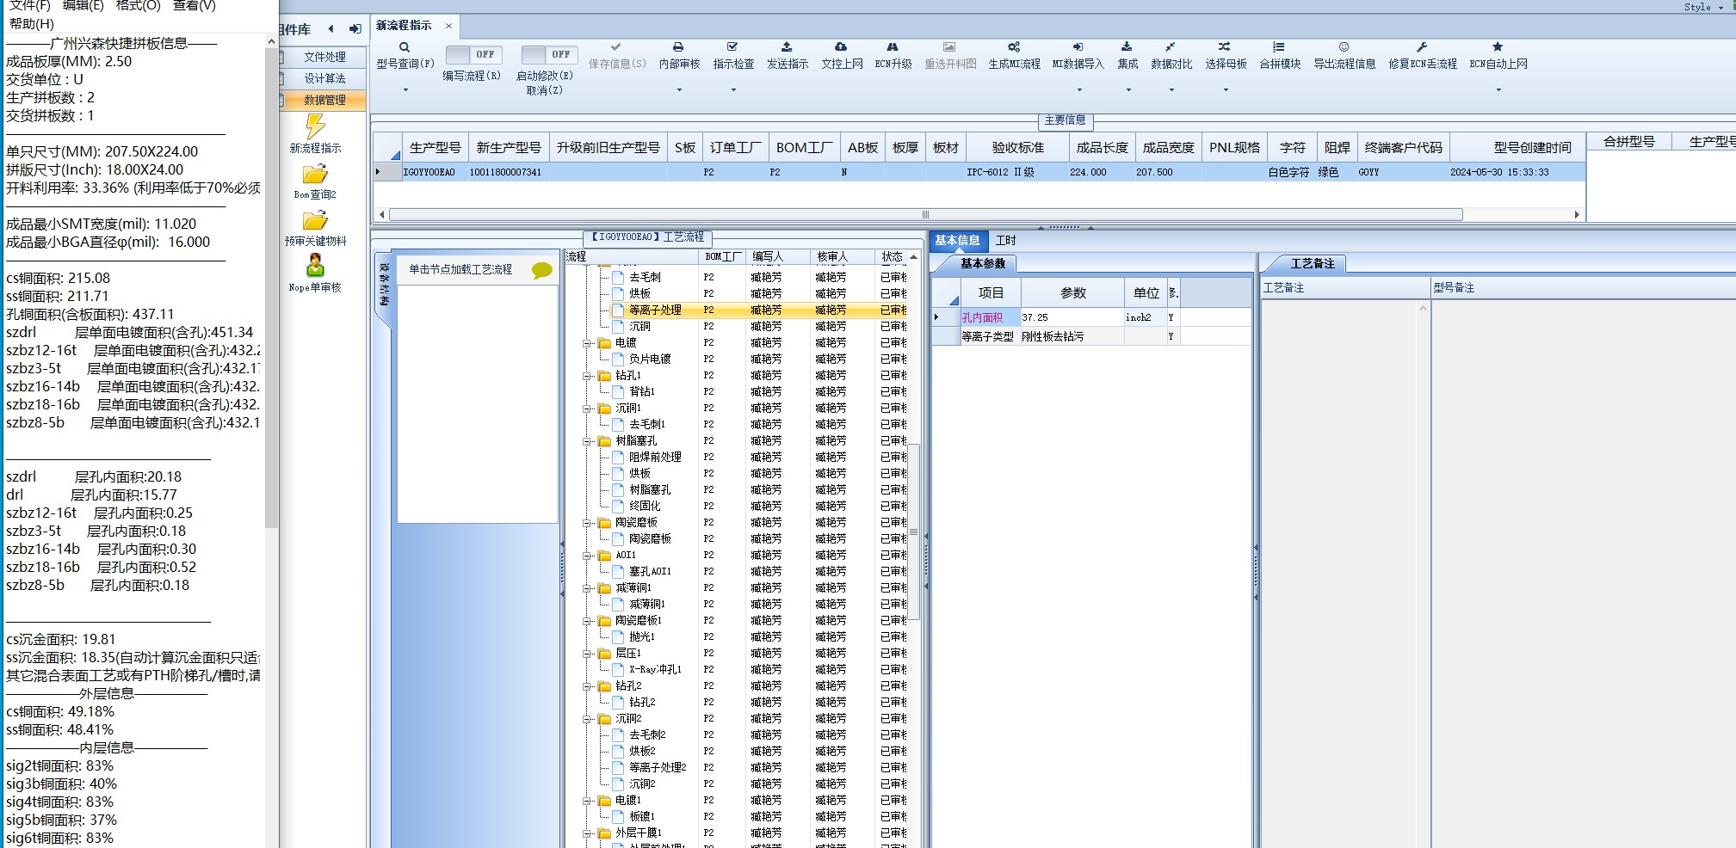Click the 文控上网 cloud icon
Screen dimensions: 1736x848
(841, 47)
